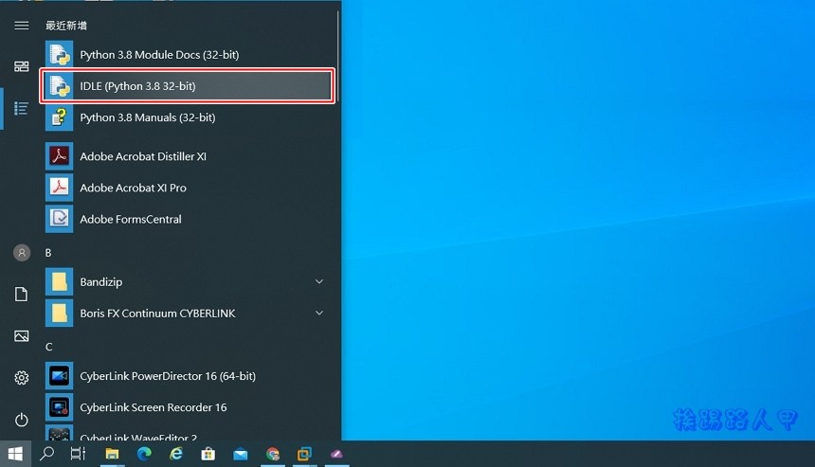
Task: Open Chrome from the taskbar
Action: click(x=272, y=454)
